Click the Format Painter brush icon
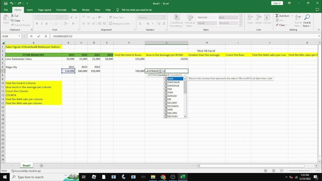The image size is (322, 181). coord(12,25)
